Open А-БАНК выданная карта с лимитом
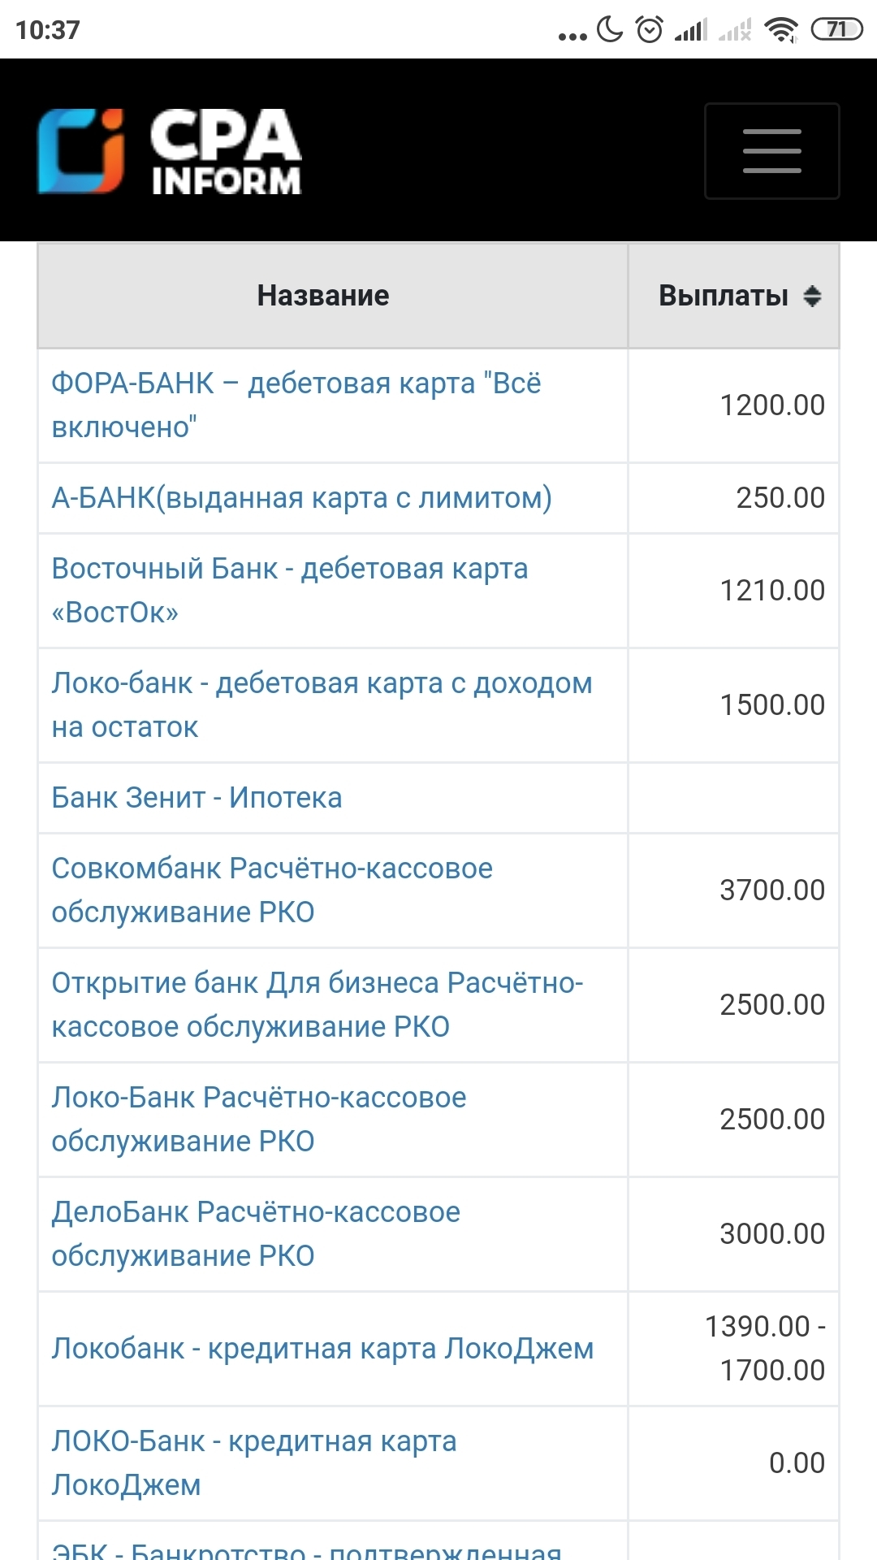This screenshot has width=877, height=1560. [x=301, y=497]
